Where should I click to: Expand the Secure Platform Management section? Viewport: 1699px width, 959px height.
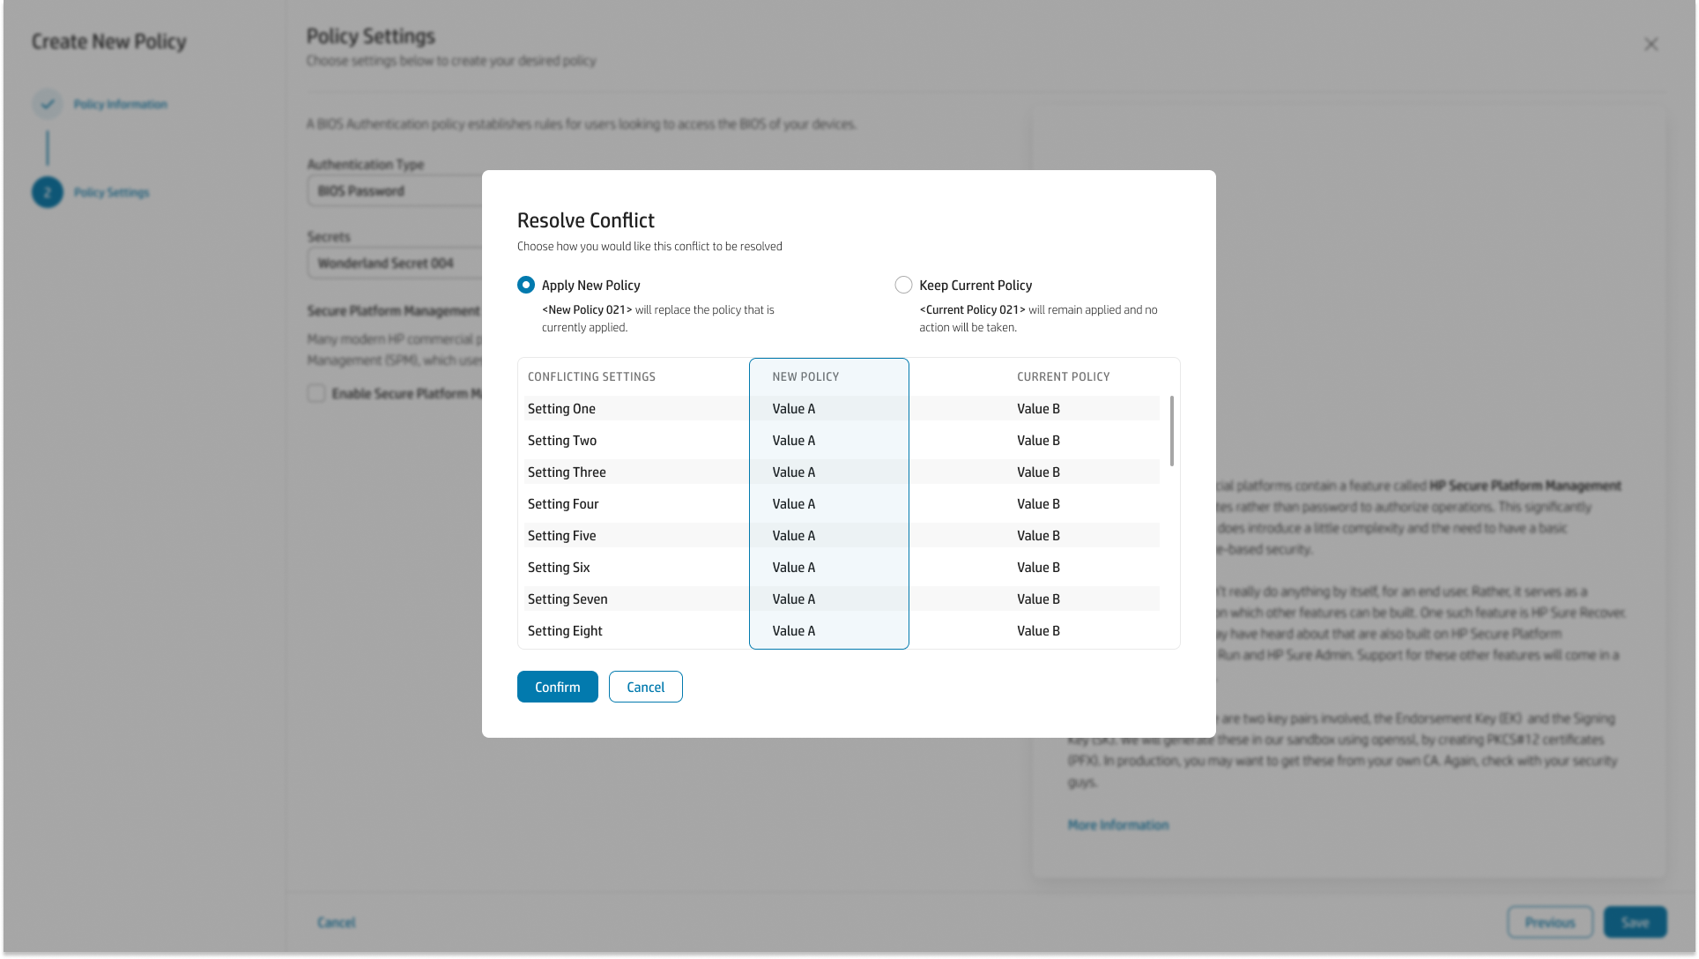click(393, 310)
